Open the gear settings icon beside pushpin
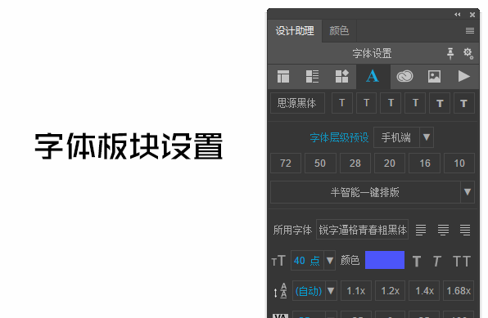This screenshot has height=318, width=488. (468, 53)
